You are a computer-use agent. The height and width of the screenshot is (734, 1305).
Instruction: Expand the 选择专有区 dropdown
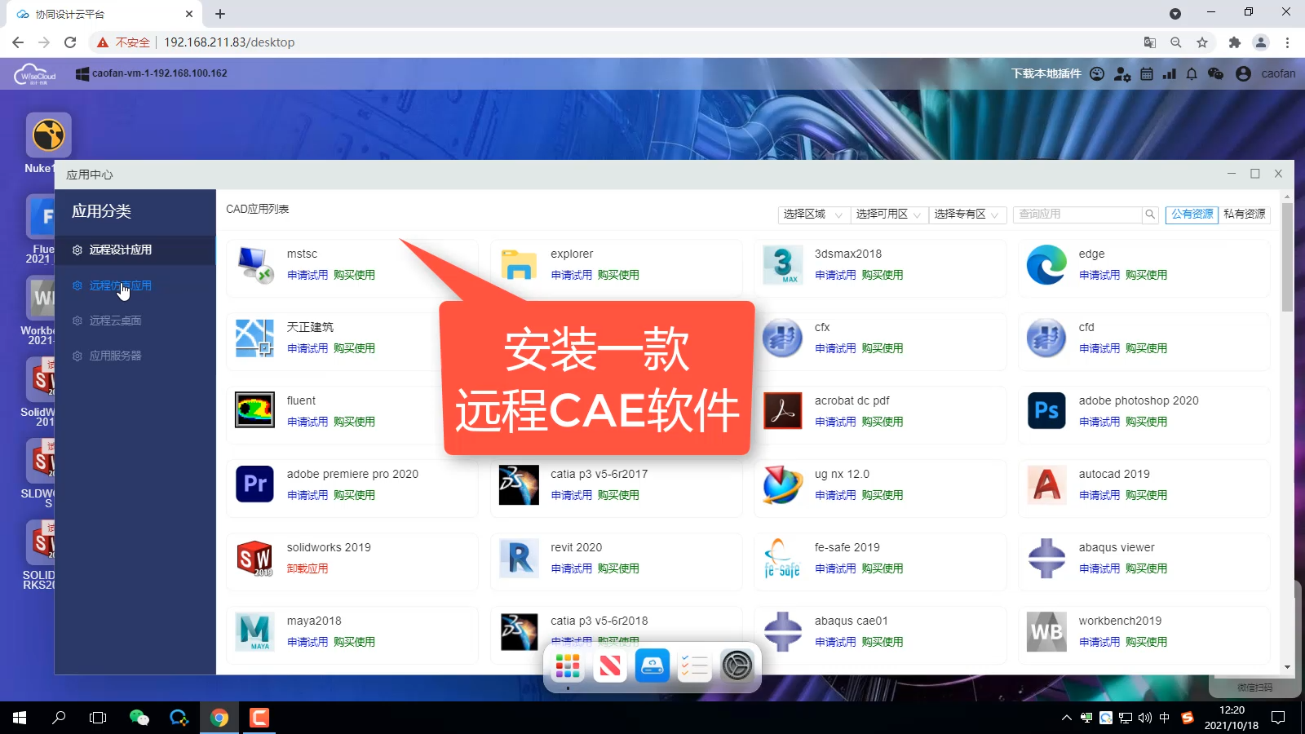tap(967, 214)
